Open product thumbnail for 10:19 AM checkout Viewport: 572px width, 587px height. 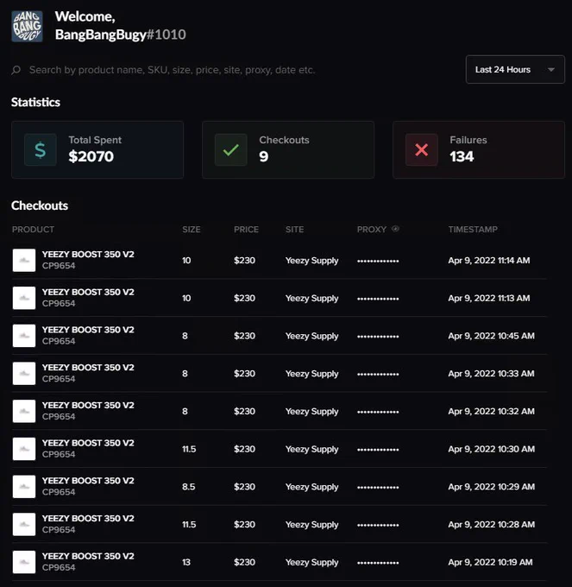24,562
